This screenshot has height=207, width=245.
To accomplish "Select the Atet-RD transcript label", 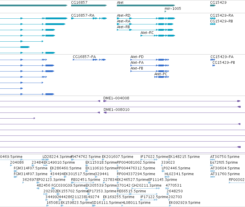I will (124, 16).
